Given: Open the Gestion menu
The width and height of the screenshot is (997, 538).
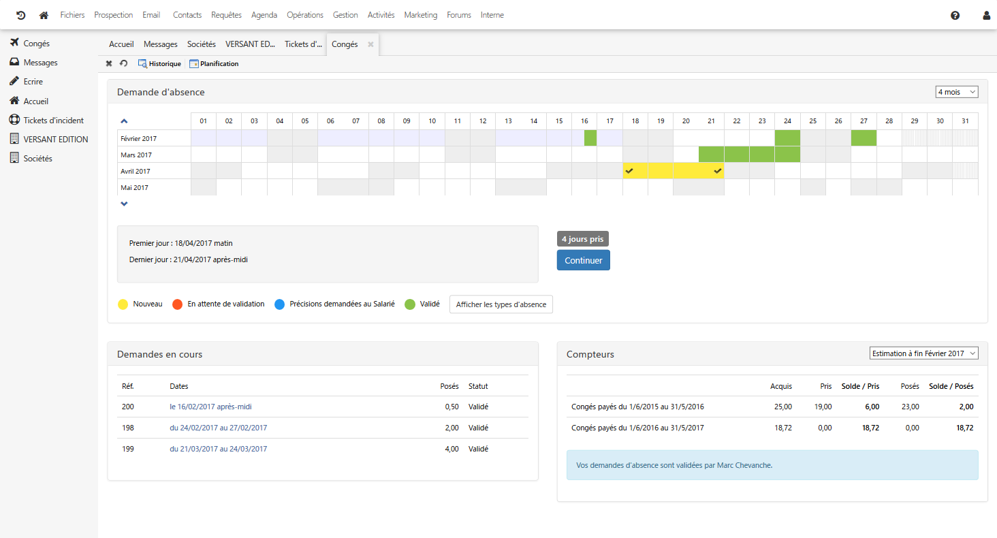Looking at the screenshot, I should tap(345, 15).
